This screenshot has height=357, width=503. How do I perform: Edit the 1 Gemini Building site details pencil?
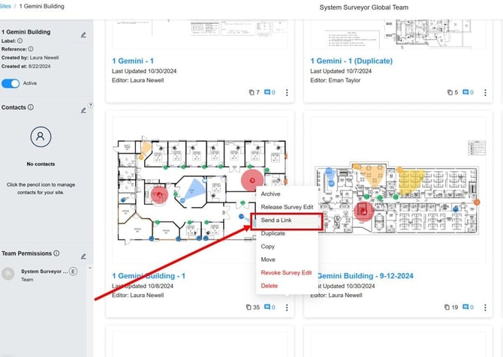point(83,34)
